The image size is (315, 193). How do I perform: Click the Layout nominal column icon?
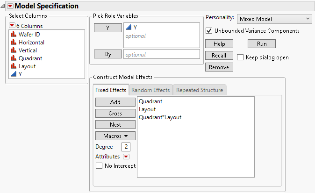[13, 66]
